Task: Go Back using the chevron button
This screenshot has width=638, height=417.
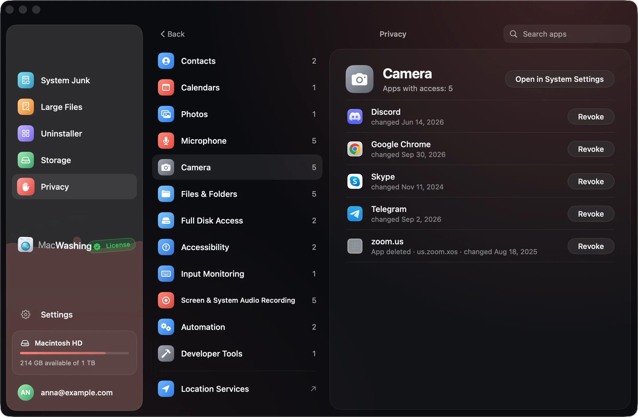Action: coord(172,34)
